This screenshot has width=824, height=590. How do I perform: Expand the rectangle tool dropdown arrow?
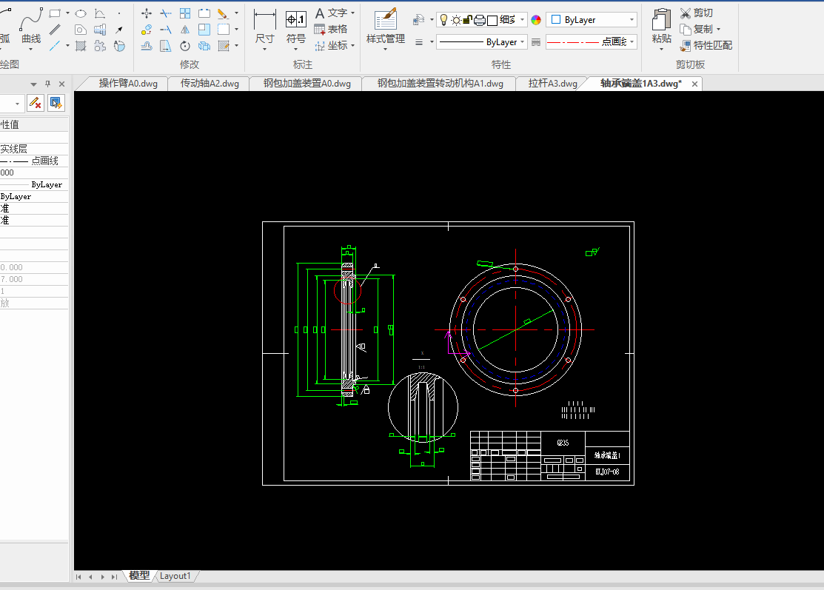click(67, 13)
